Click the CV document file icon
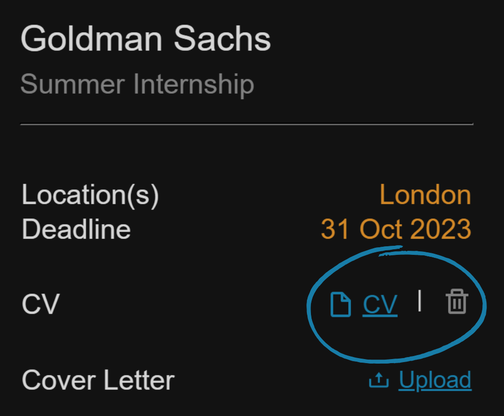The image size is (504, 416). coord(340,305)
